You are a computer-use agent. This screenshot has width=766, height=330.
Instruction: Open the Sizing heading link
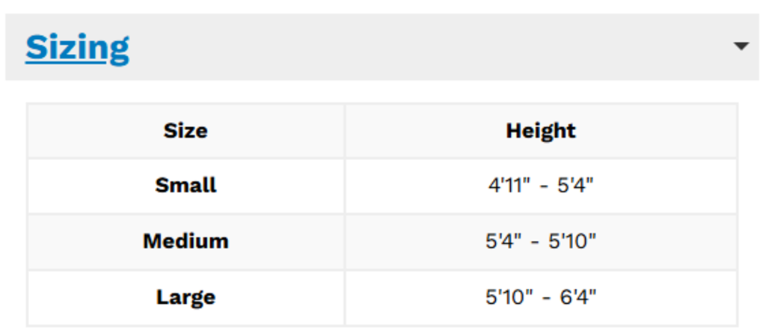(x=77, y=48)
